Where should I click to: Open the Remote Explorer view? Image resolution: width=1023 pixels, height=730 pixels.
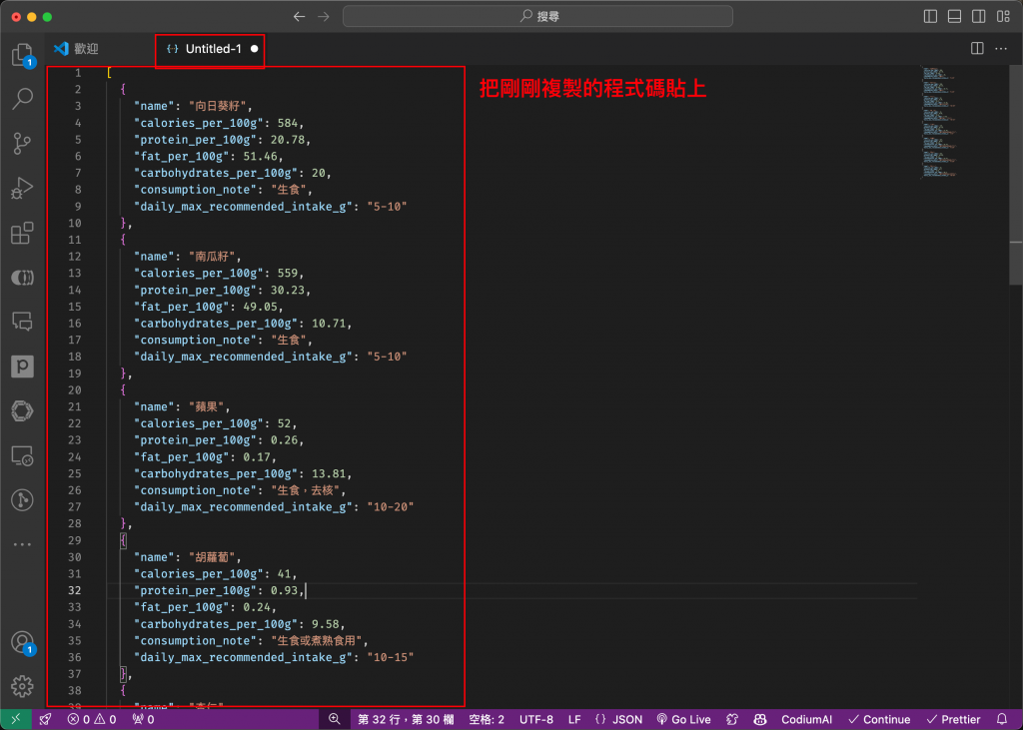pos(22,455)
